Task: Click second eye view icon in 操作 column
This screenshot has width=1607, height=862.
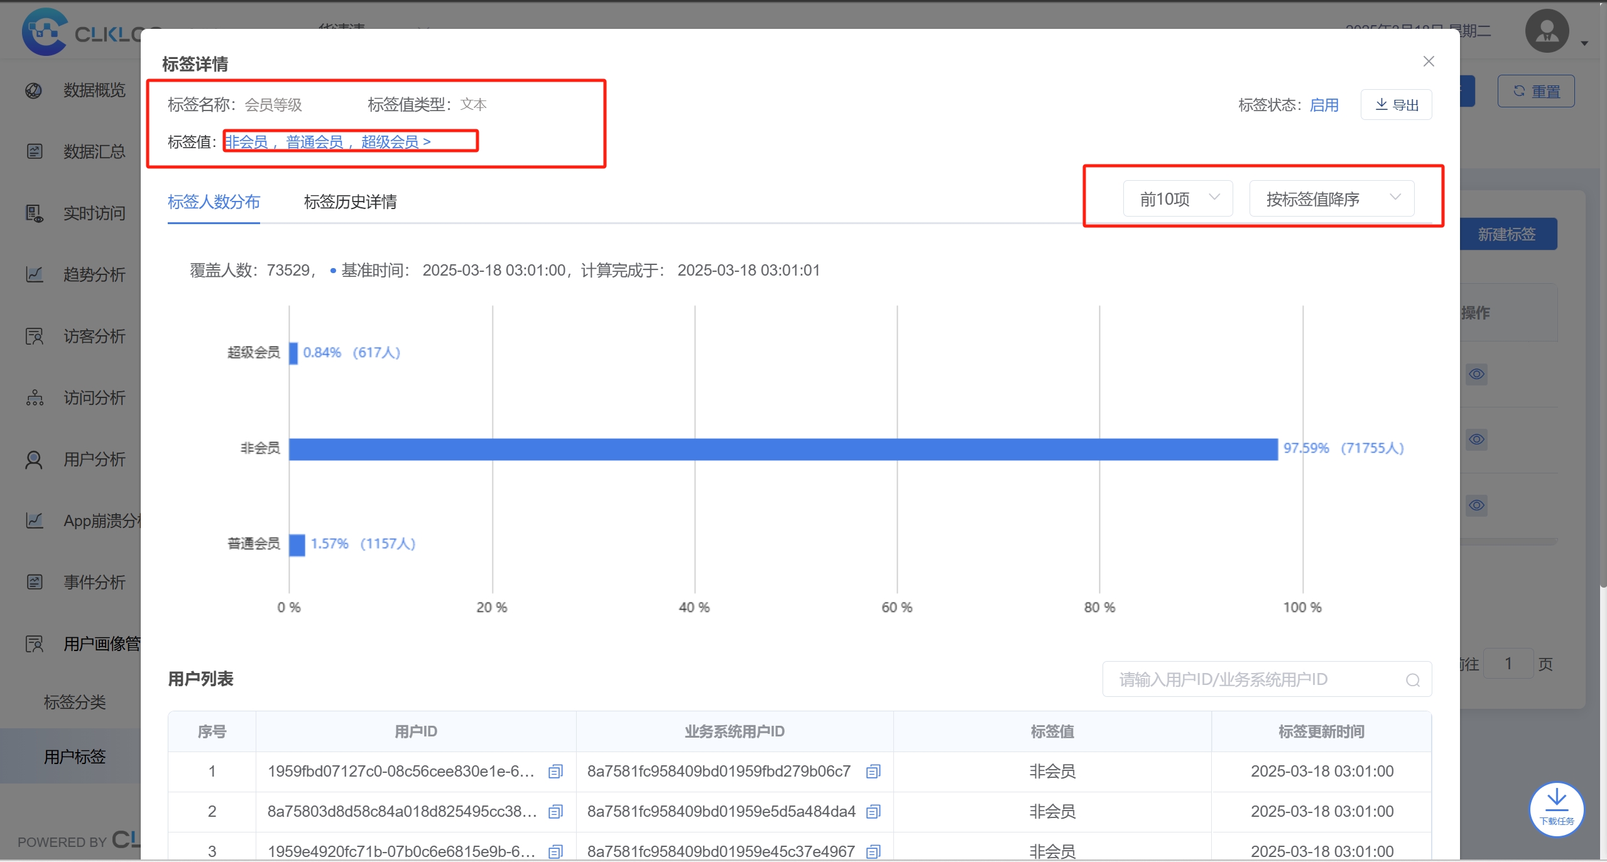Action: (1476, 439)
